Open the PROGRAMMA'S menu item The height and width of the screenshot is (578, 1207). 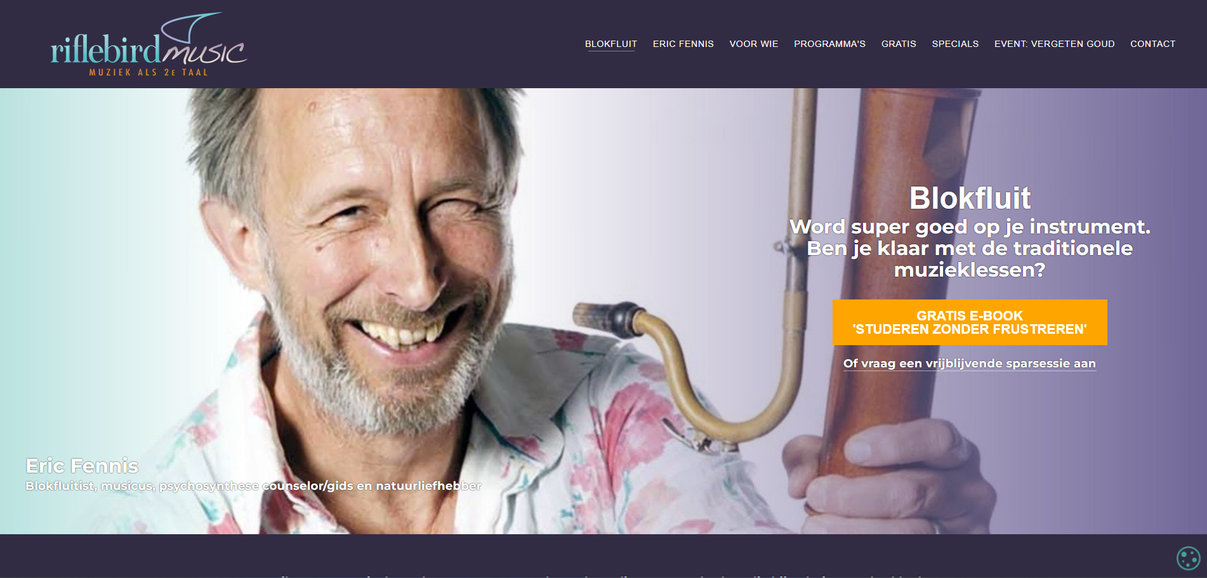click(829, 44)
